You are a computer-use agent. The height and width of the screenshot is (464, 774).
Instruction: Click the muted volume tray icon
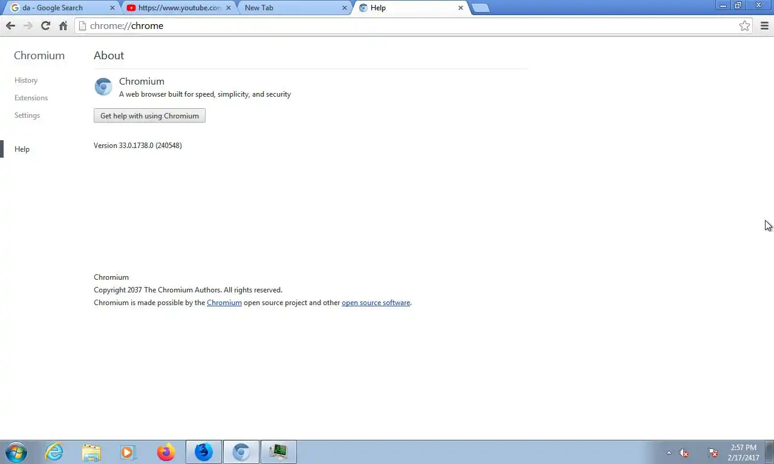[x=684, y=453]
